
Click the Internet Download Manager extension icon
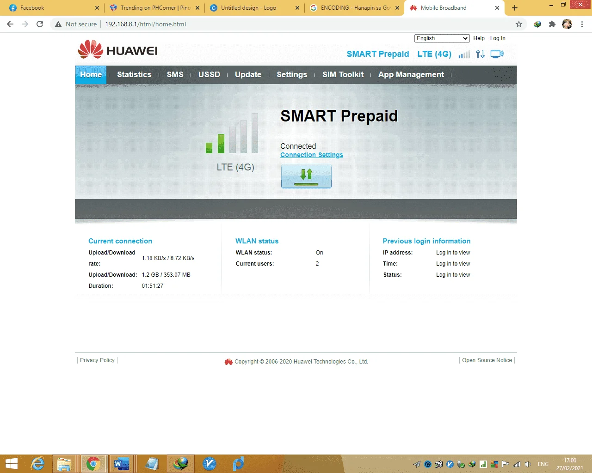point(537,24)
